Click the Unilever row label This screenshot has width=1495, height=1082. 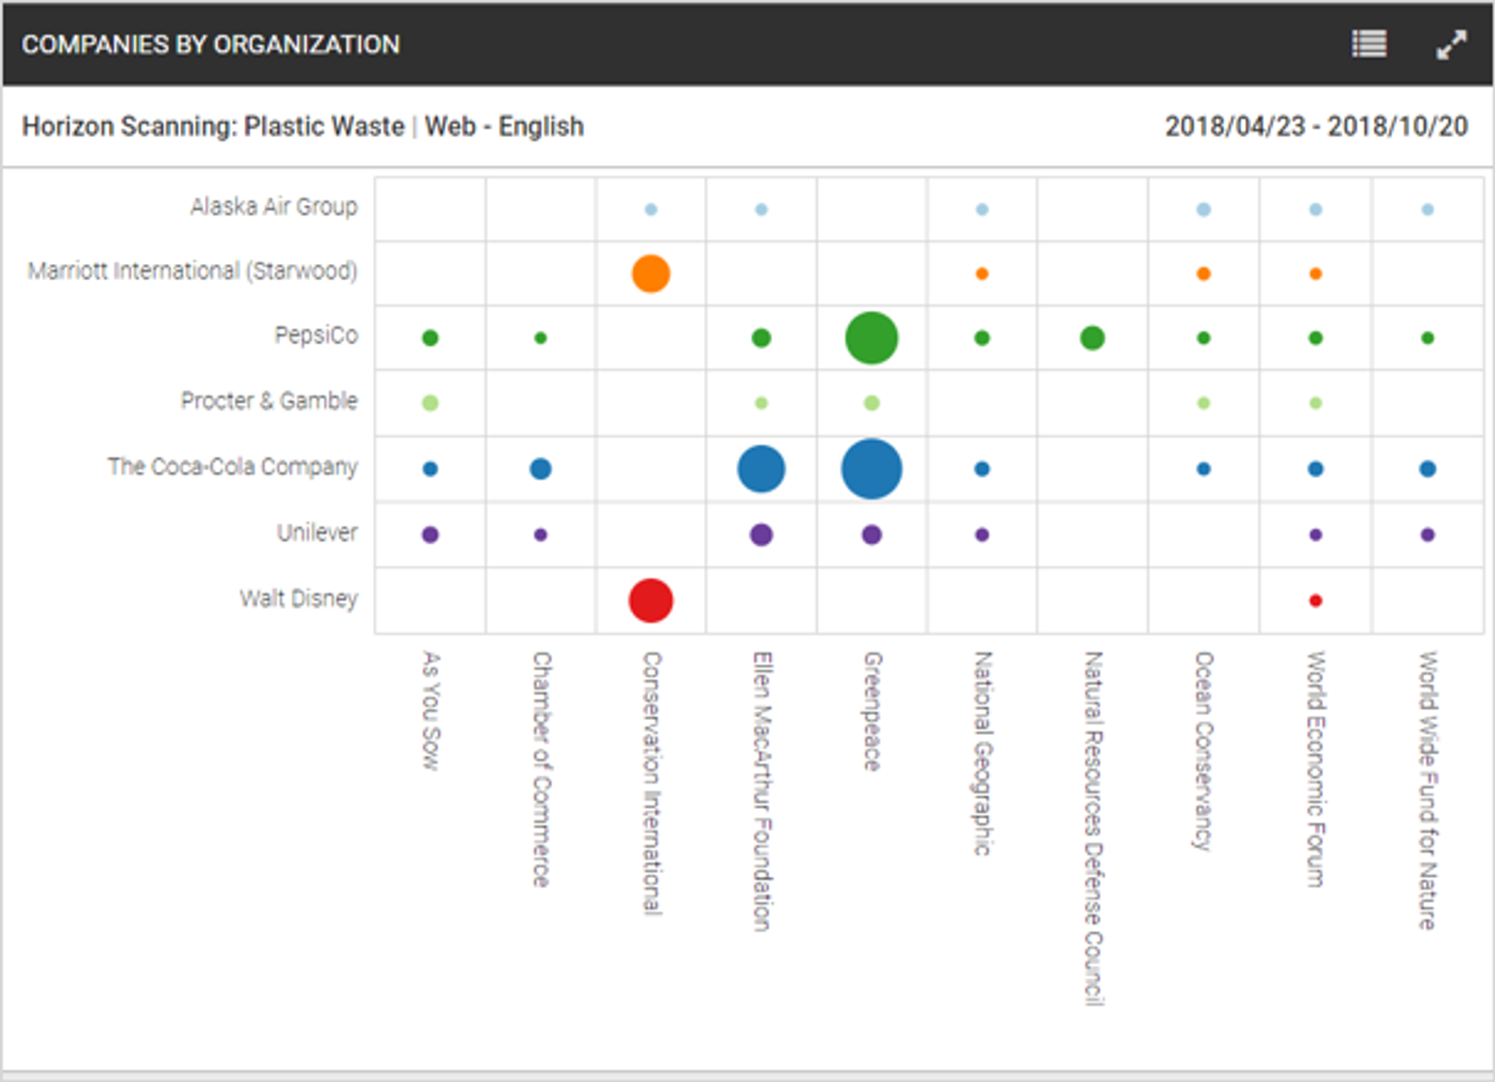pos(318,532)
